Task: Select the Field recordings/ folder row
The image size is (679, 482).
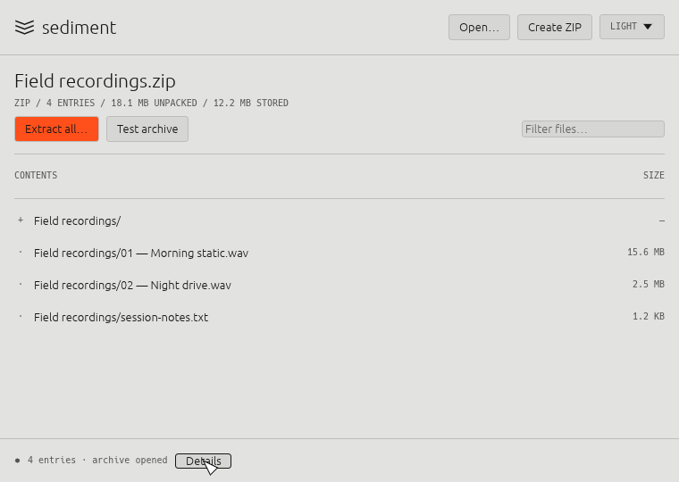Action: point(339,220)
